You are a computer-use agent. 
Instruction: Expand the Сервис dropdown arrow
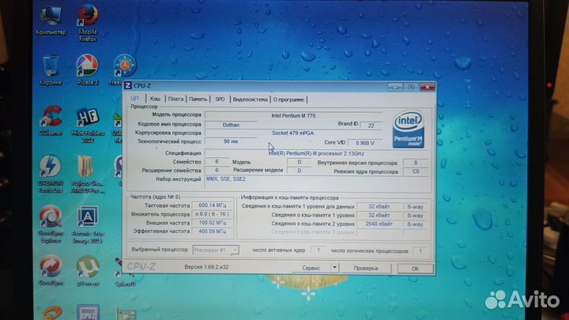point(334,268)
